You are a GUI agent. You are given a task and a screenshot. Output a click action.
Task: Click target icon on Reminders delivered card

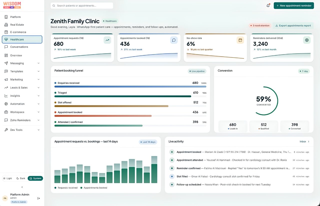click(x=307, y=40)
